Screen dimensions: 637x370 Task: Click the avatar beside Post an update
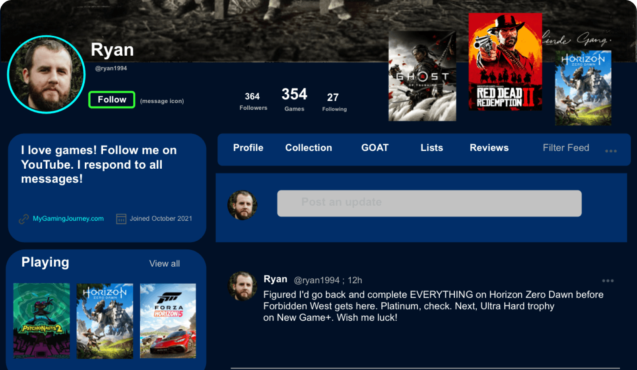[242, 205]
